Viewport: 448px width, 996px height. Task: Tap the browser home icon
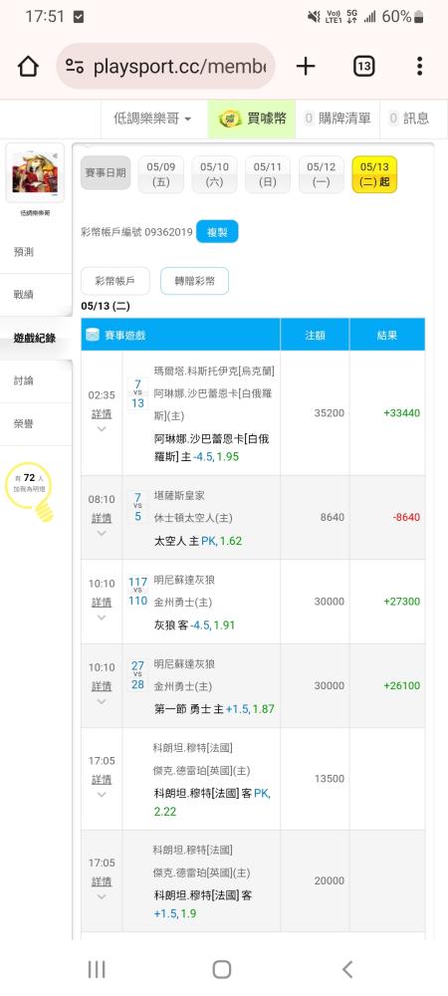pyautogui.click(x=28, y=66)
